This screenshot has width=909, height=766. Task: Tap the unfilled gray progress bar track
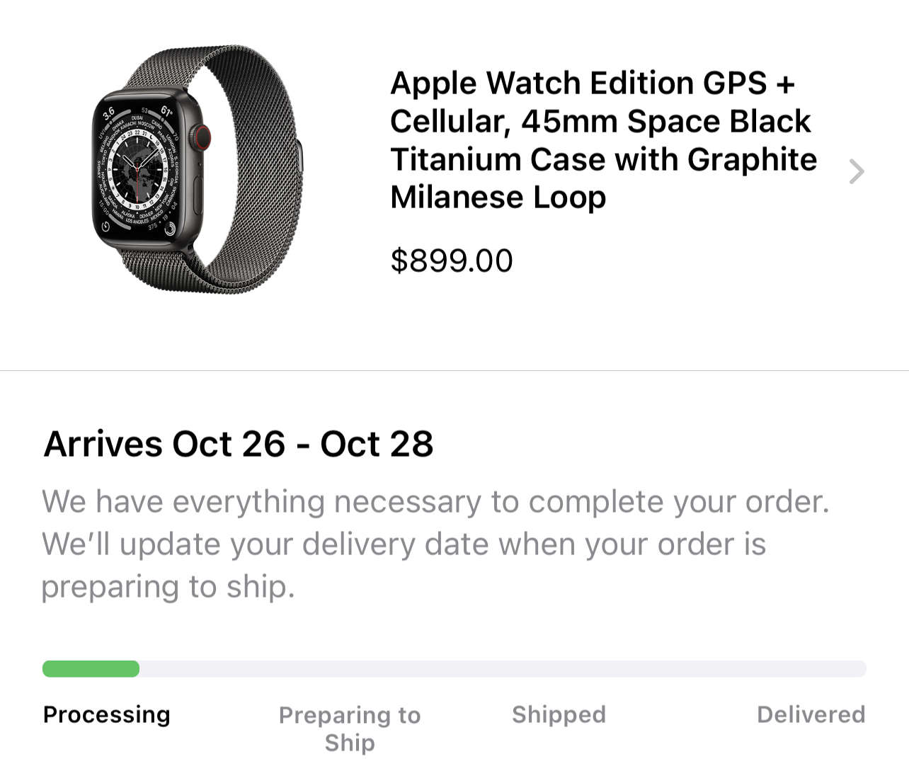[503, 669]
